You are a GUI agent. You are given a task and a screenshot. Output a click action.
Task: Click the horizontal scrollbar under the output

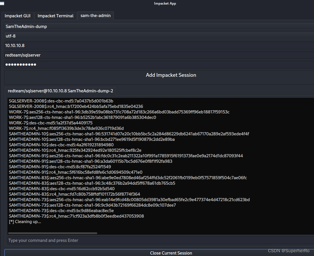coord(53,233)
